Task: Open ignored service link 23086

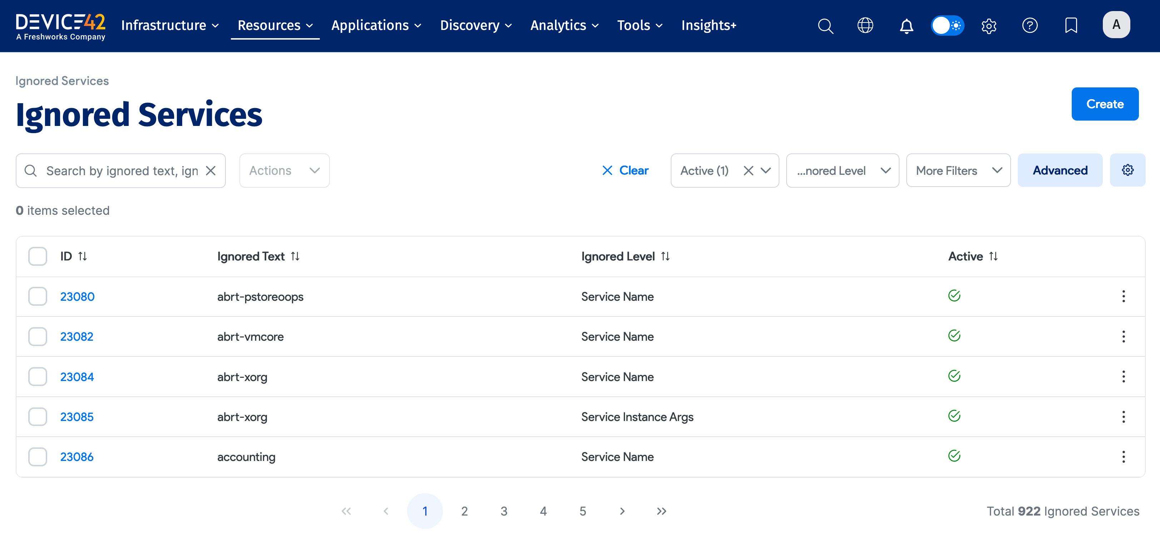Action: [76, 457]
